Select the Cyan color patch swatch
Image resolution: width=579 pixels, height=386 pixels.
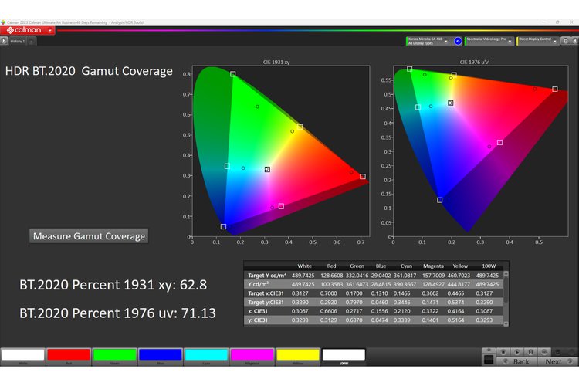click(x=206, y=355)
